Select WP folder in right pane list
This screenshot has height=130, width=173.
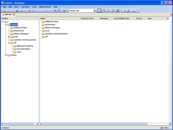pyautogui.click(x=46, y=37)
